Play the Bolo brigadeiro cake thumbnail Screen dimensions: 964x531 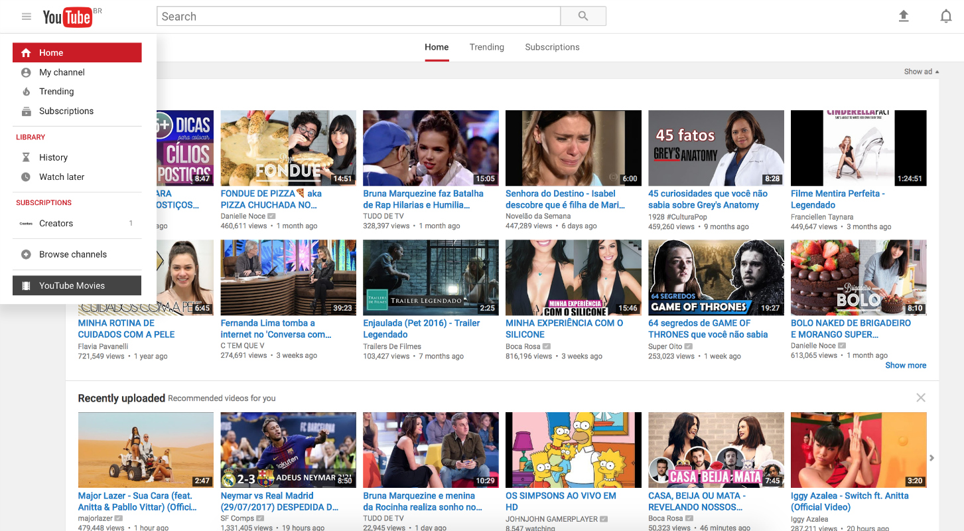pyautogui.click(x=859, y=277)
